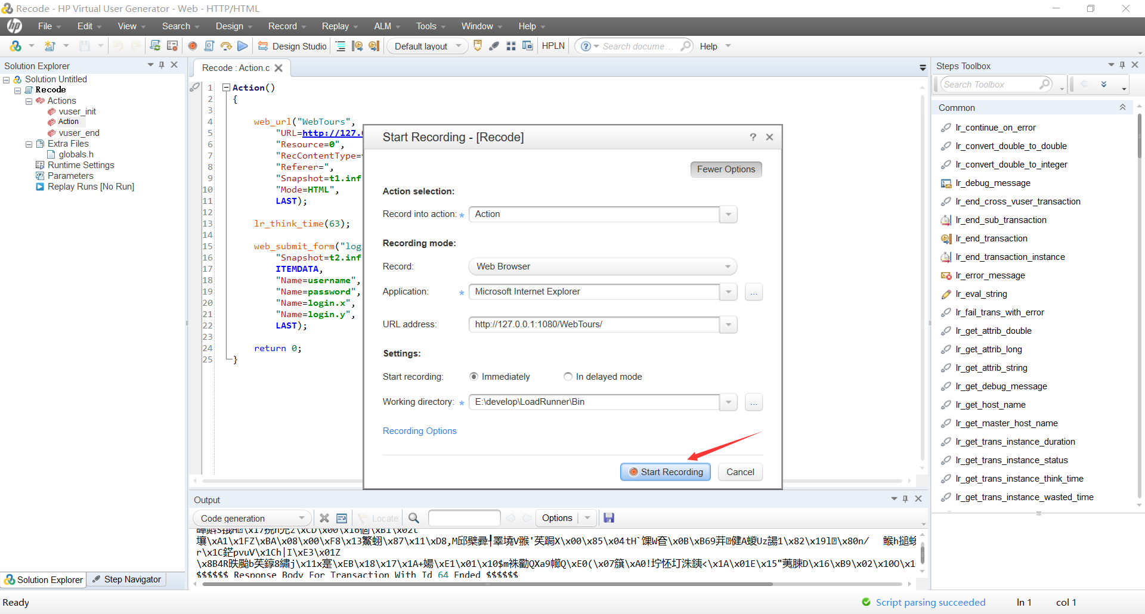Select the lr_debug_message step in toolbox

pyautogui.click(x=992, y=183)
